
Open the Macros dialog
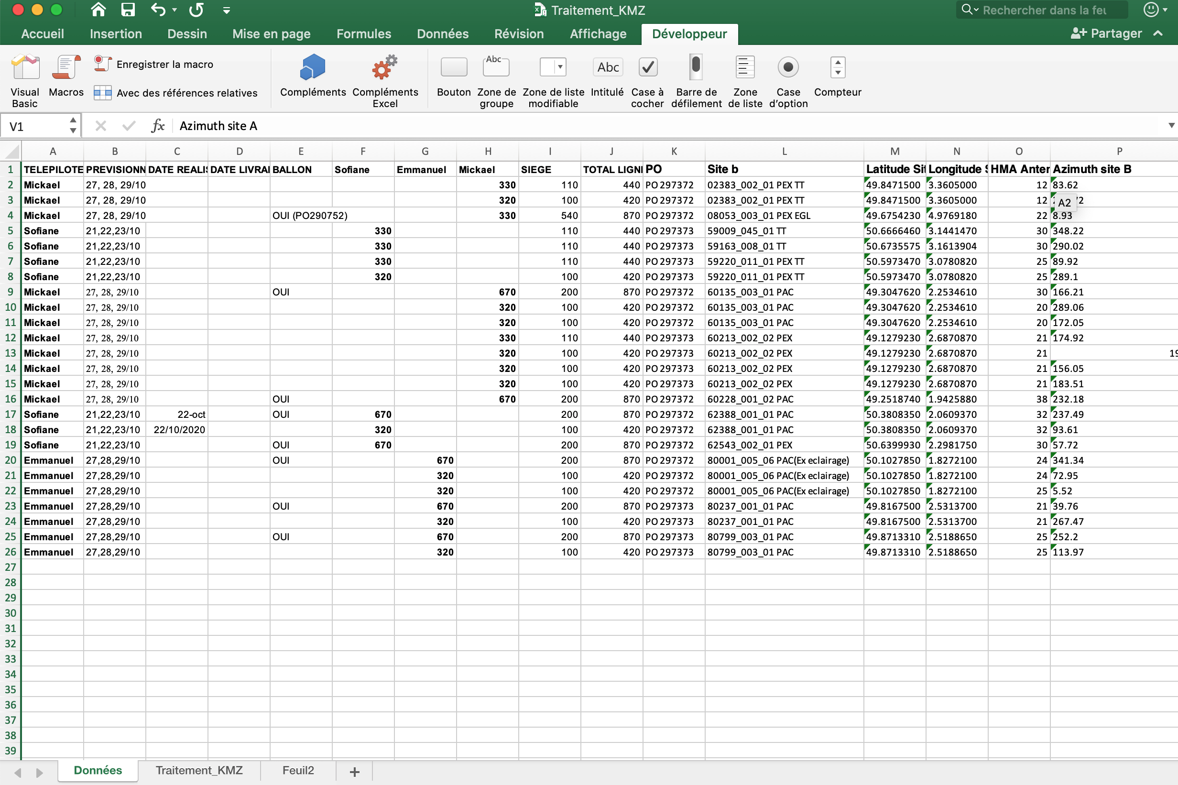(x=66, y=75)
